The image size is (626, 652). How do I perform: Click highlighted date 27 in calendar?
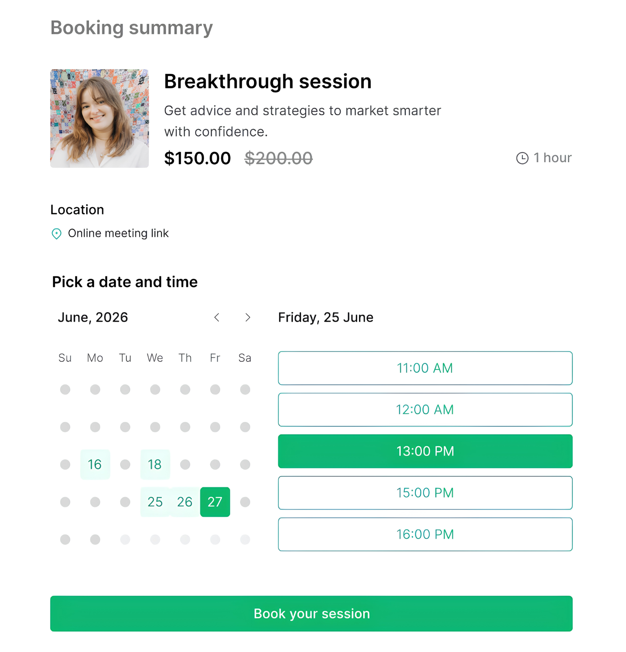point(215,502)
